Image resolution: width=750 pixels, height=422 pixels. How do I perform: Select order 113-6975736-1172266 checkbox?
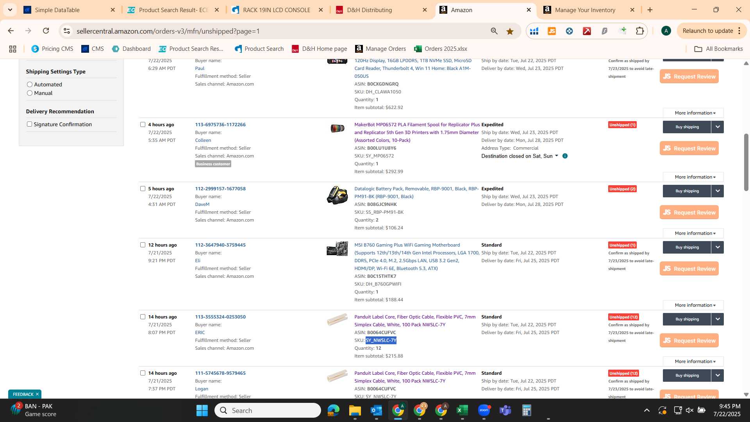tap(143, 125)
